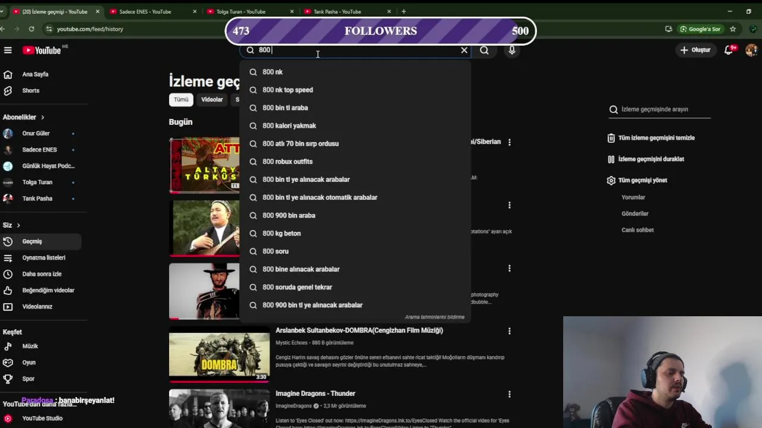
Task: Open Google'a Sor in address bar
Action: tap(701, 29)
